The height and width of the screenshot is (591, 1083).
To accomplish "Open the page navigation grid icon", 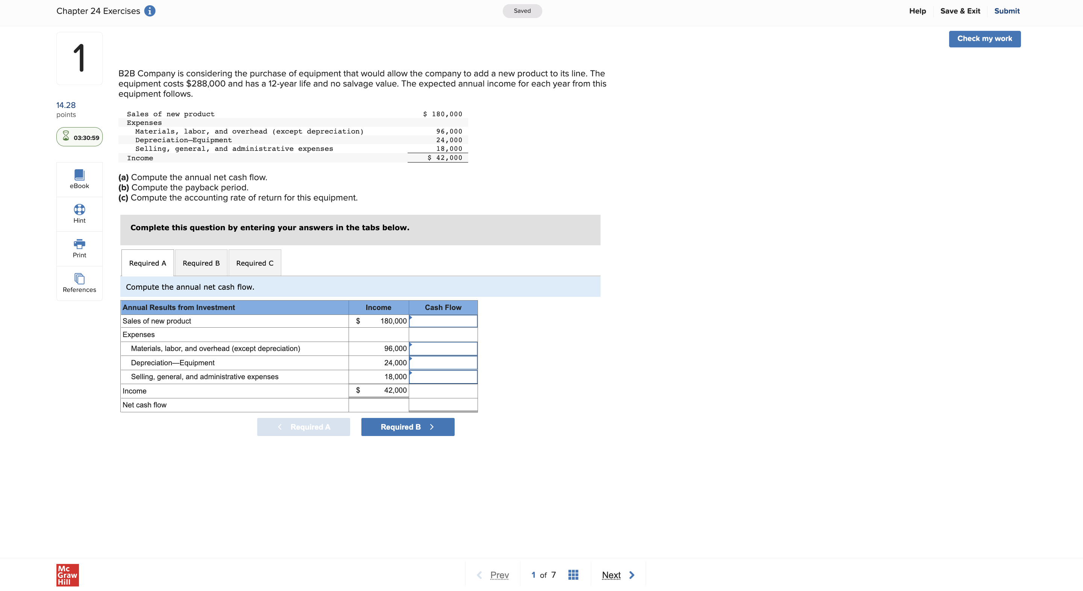I will [x=573, y=574].
